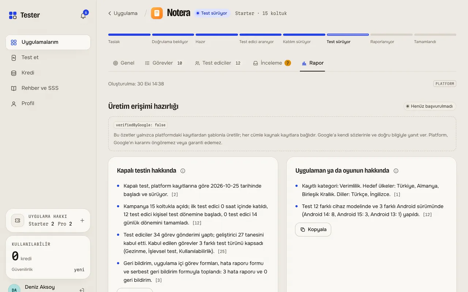Click the Doğrulama bekliyor step label
This screenshot has width=468, height=292.
pyautogui.click(x=170, y=42)
